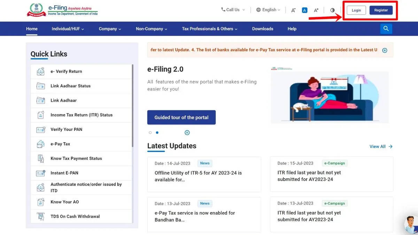Screen dimensions: 418x235
Task: Open the 13-Jul-2023 ITR e-Campaign card
Action: [332, 214]
